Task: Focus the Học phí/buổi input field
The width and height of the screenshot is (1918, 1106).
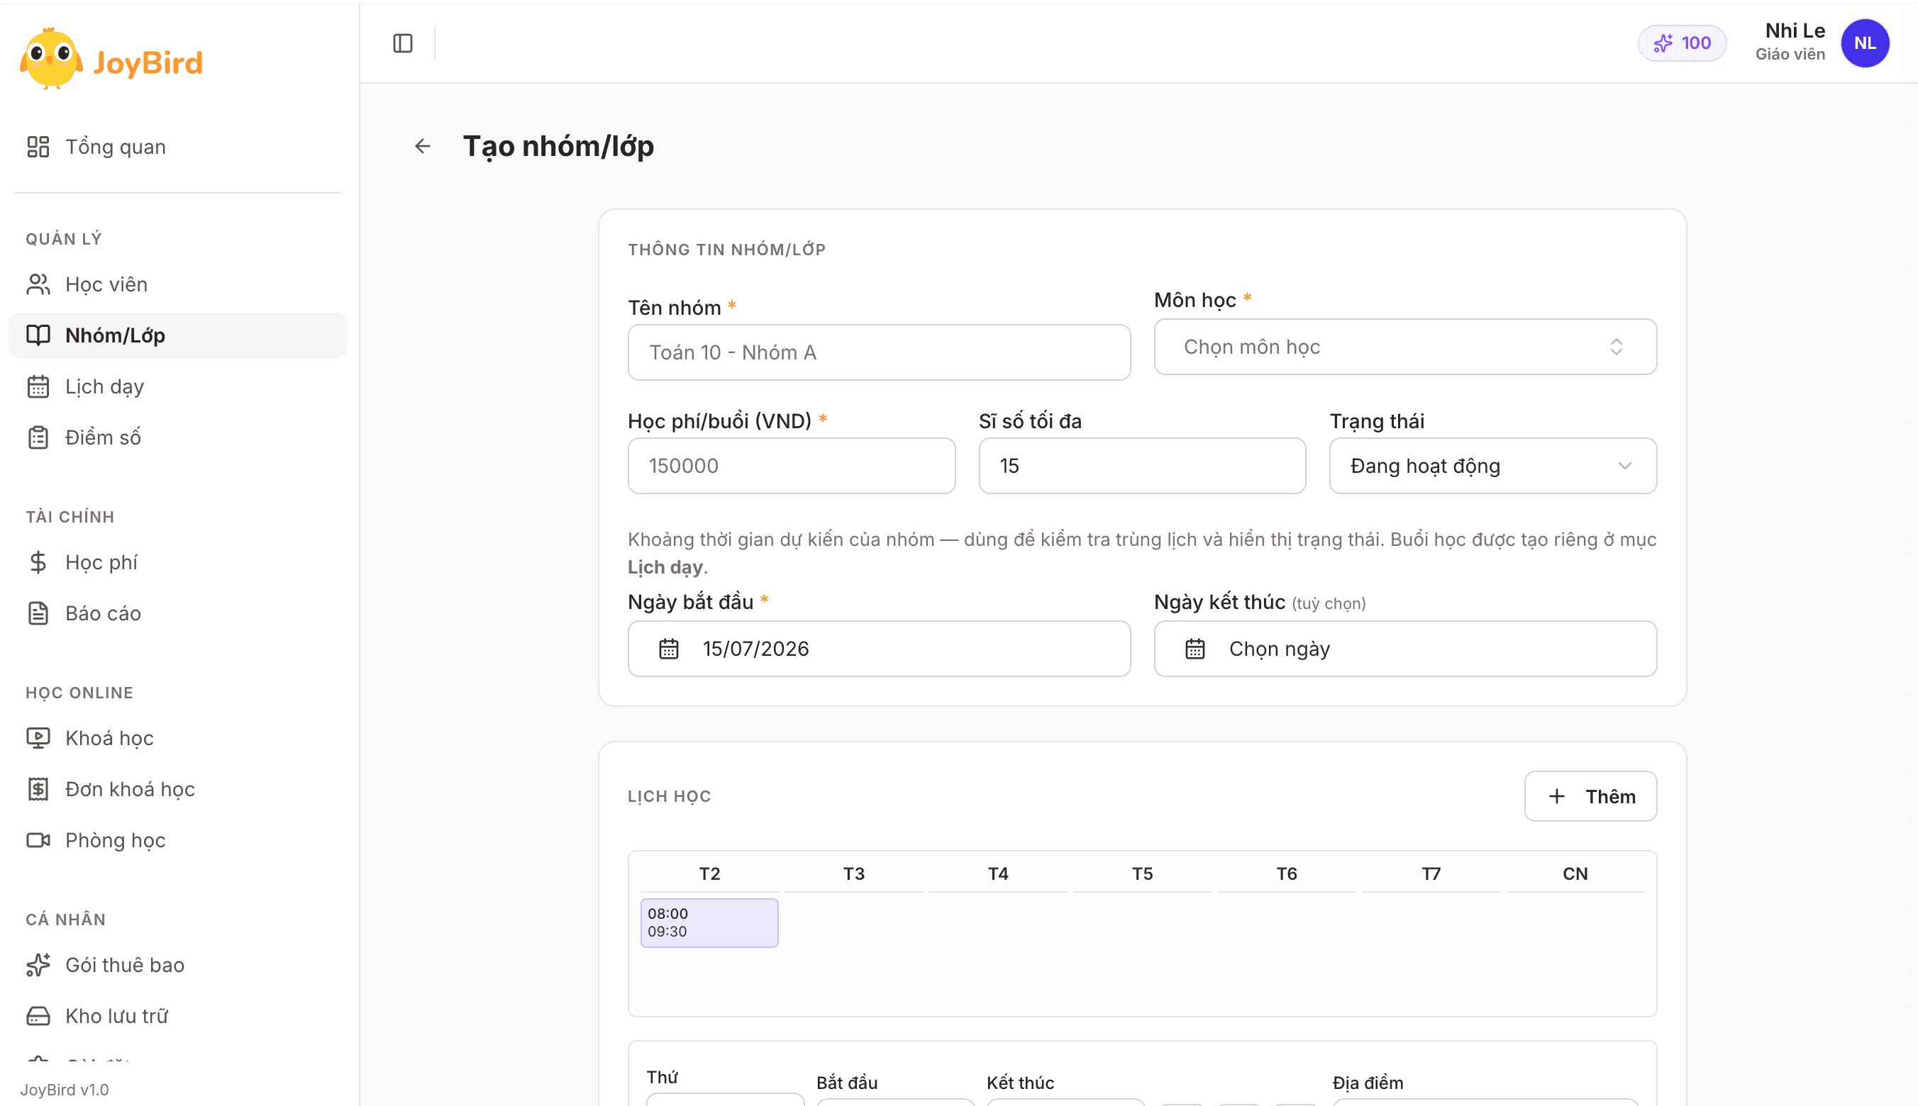Action: click(x=792, y=466)
